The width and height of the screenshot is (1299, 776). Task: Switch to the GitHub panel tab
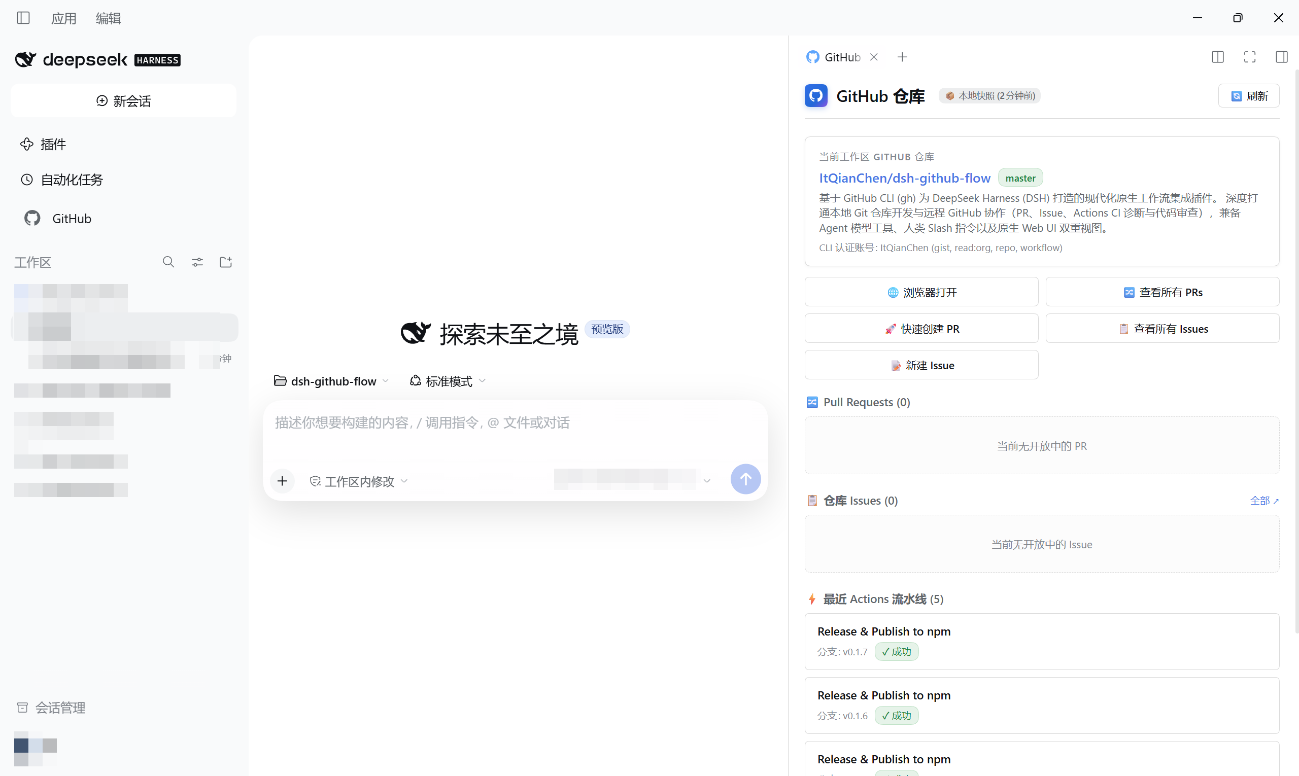833,57
